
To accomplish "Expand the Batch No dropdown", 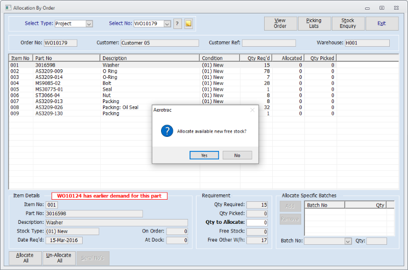I will click(x=348, y=241).
